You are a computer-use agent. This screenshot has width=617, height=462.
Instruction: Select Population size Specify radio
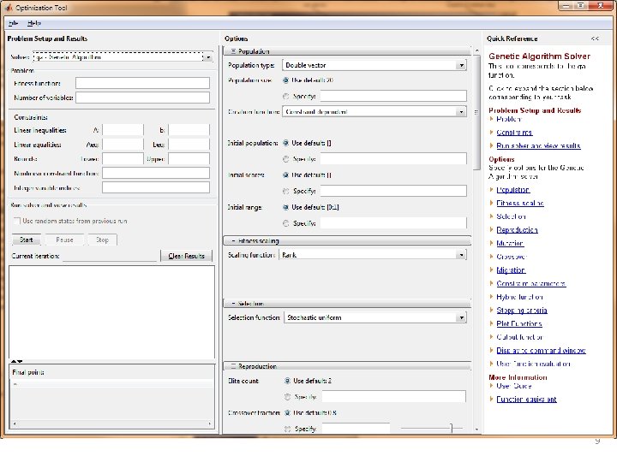[286, 96]
